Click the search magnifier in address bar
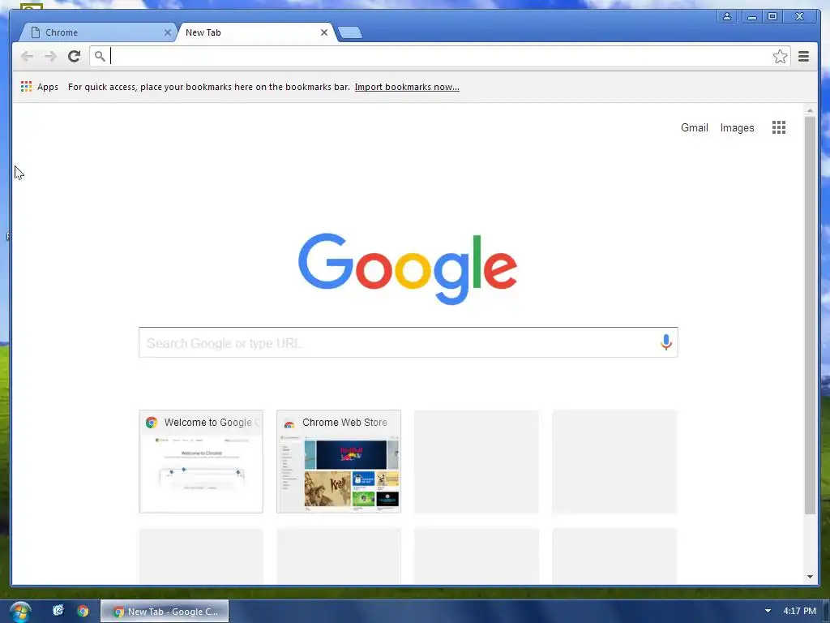 pos(100,56)
